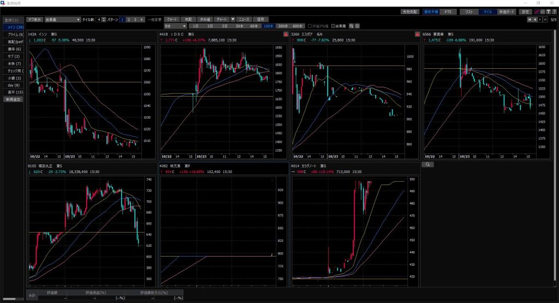Image resolution: width=559 pixels, height=303 pixels.
Task: Enable the 出来高 volume checkbox
Action: click(334, 26)
